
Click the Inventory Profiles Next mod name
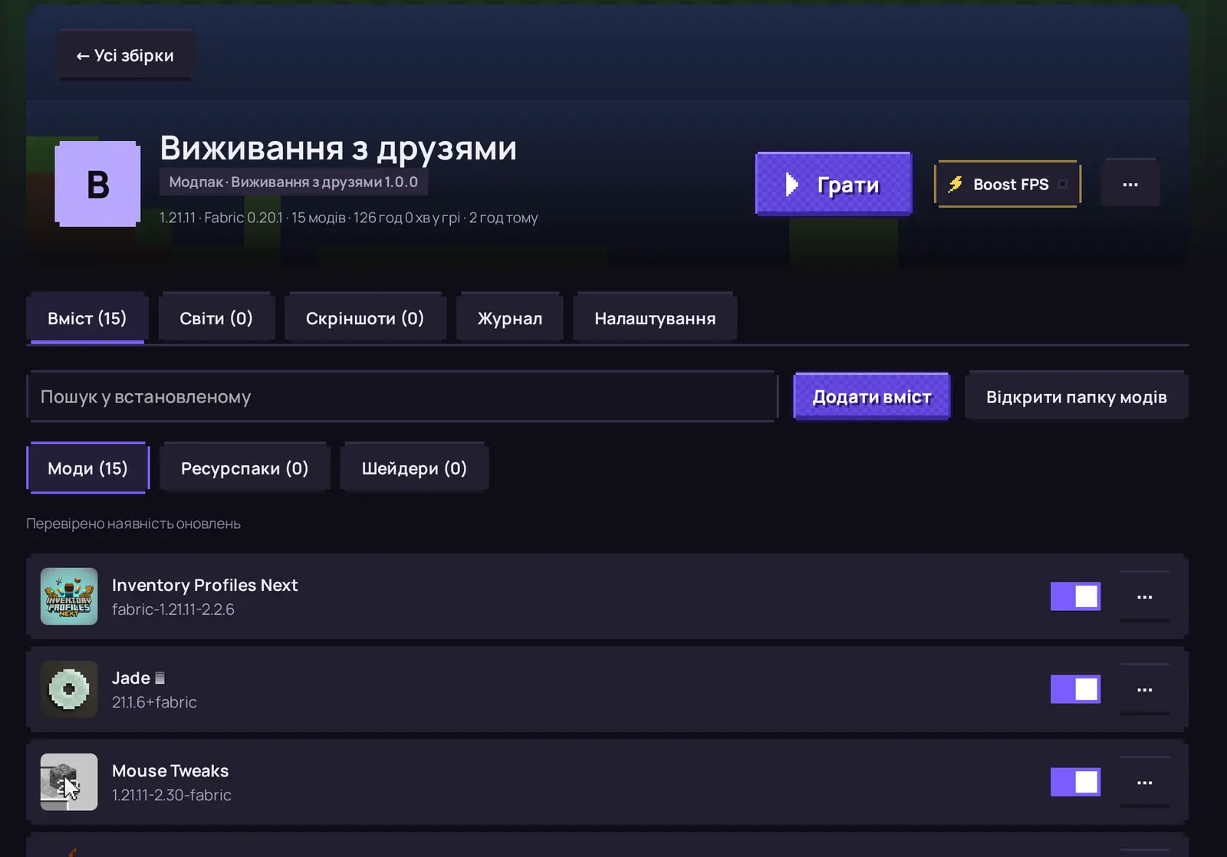click(205, 585)
